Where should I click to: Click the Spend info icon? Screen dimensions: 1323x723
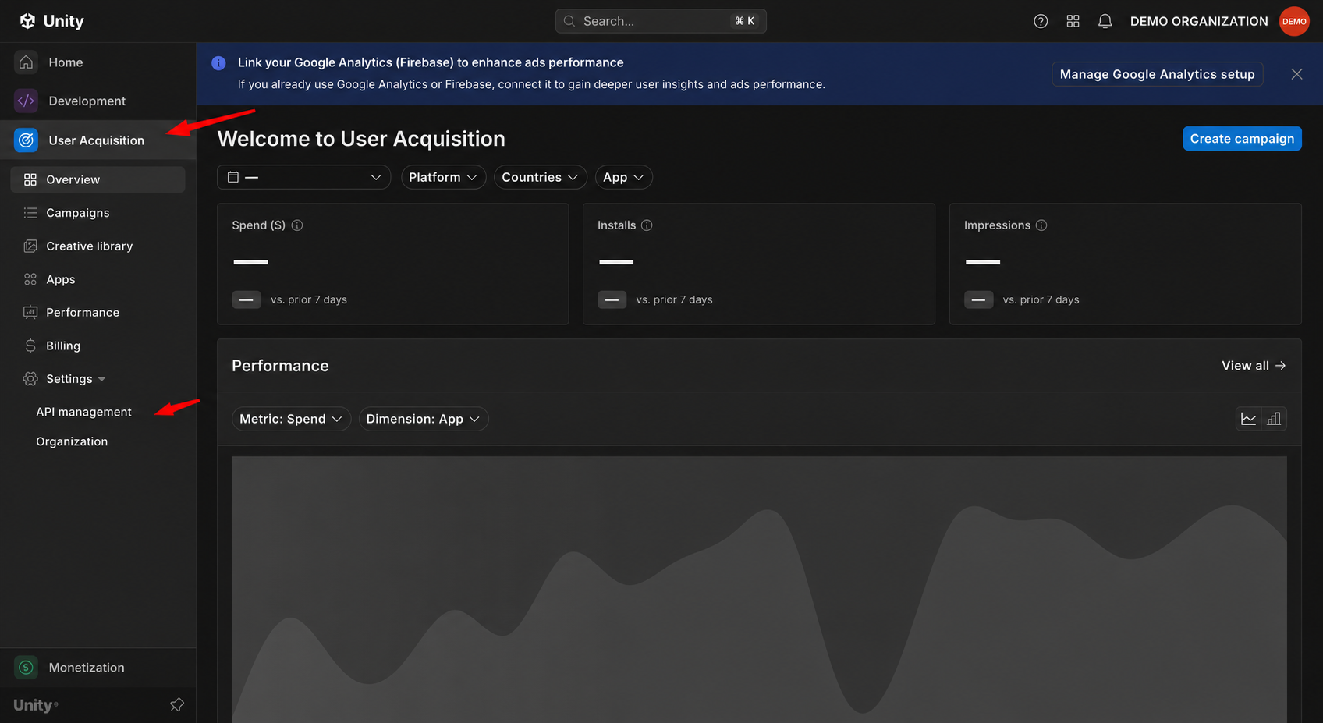[x=297, y=225]
